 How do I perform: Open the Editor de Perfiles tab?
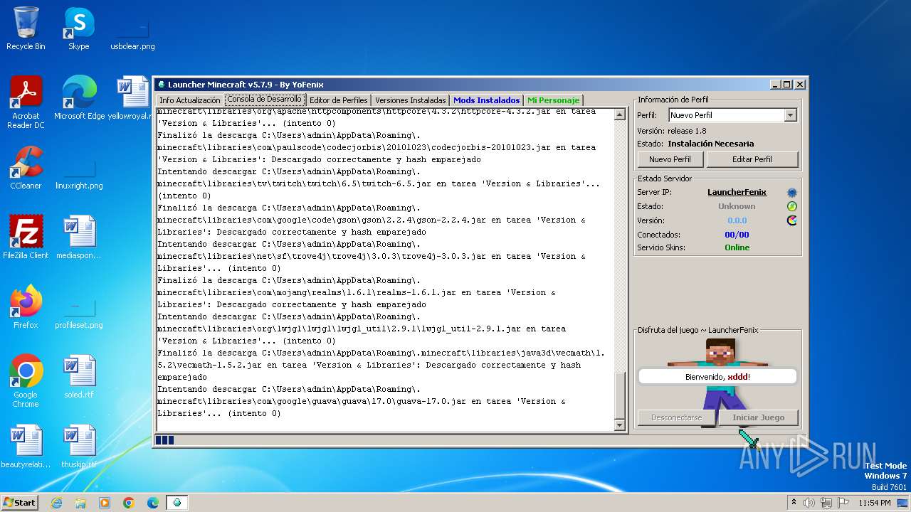[x=338, y=100]
